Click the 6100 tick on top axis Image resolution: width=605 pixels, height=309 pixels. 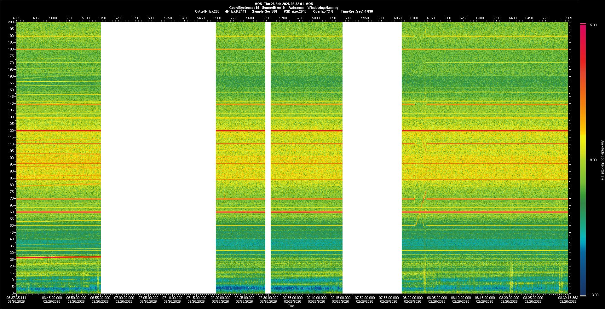(414, 18)
